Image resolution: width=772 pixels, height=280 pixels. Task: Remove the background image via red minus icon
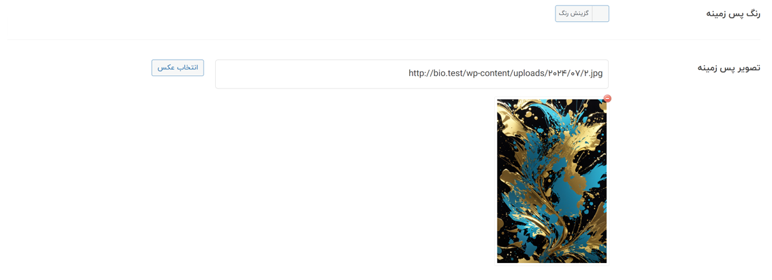(x=607, y=99)
